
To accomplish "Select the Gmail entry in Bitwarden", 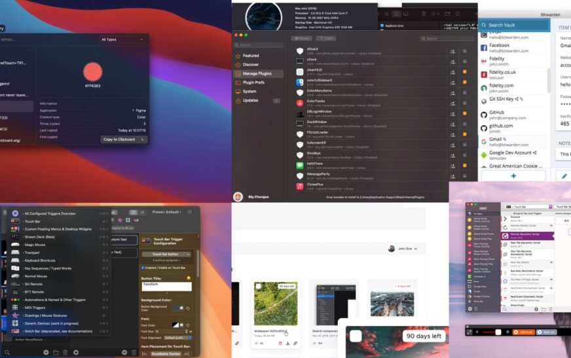I will (x=513, y=141).
